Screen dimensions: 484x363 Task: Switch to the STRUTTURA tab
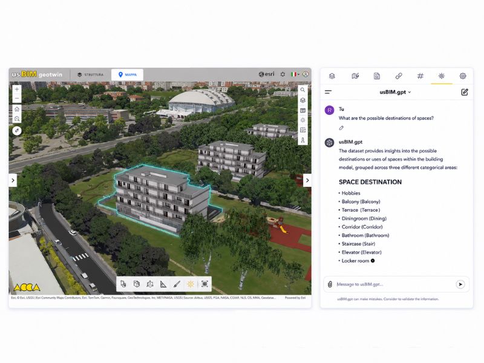(90, 74)
